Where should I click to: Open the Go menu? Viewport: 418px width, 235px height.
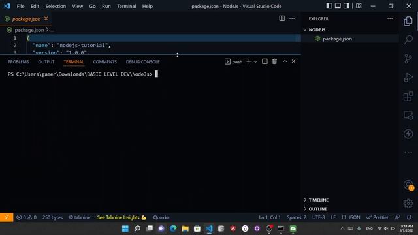[x=92, y=6]
